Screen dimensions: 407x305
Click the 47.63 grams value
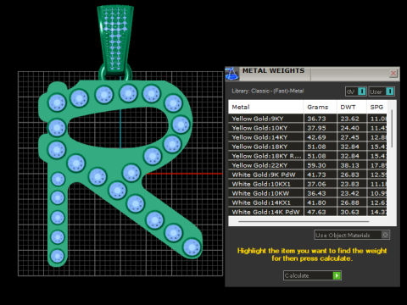tap(316, 212)
